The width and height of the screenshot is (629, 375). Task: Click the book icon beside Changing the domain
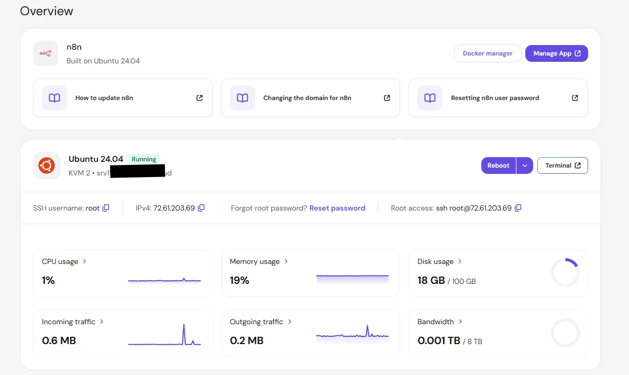242,98
